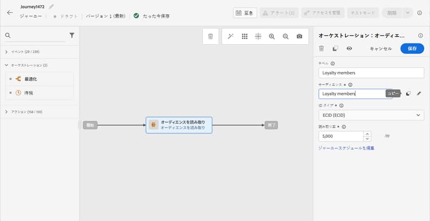Toggle the eye icon in the panel
The image size is (430, 221).
coord(349,49)
